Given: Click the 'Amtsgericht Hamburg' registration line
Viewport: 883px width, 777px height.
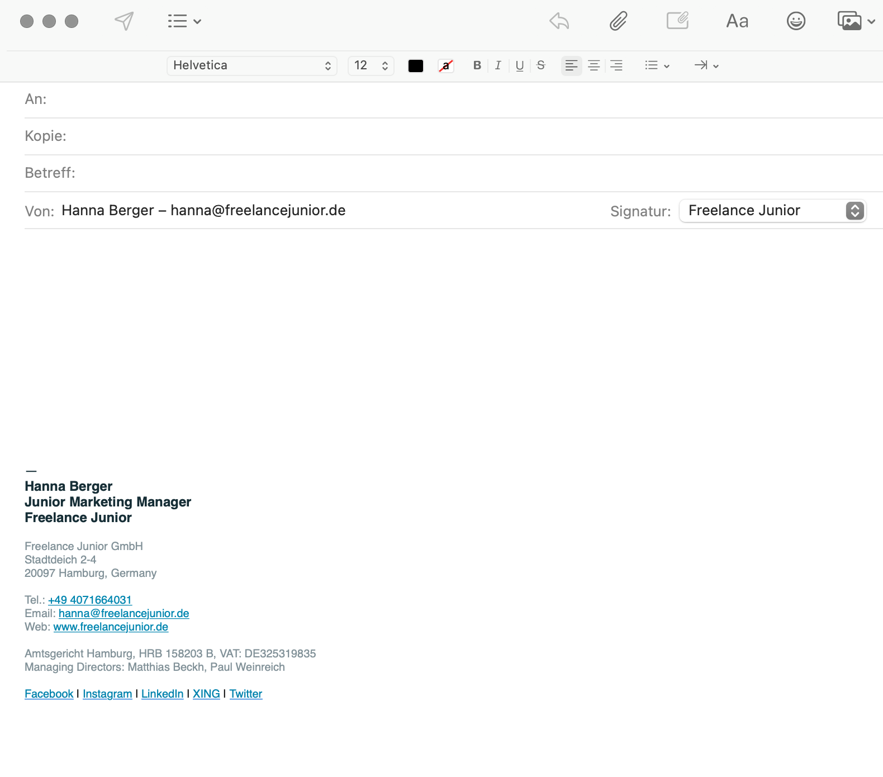Looking at the screenshot, I should coord(170,653).
